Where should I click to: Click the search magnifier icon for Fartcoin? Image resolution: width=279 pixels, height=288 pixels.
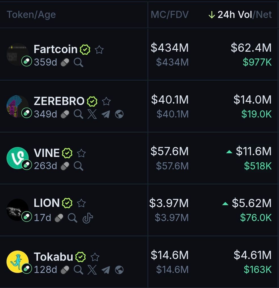click(x=79, y=62)
